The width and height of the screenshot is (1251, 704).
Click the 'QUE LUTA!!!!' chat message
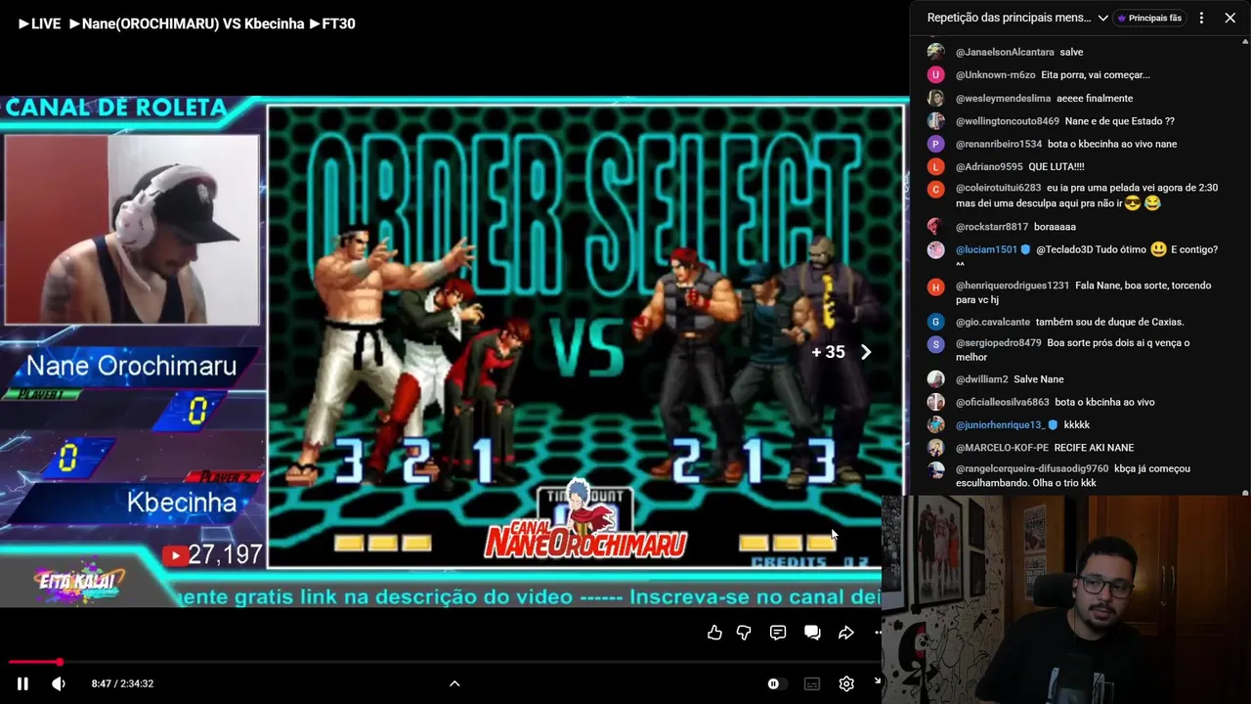coord(1056,167)
